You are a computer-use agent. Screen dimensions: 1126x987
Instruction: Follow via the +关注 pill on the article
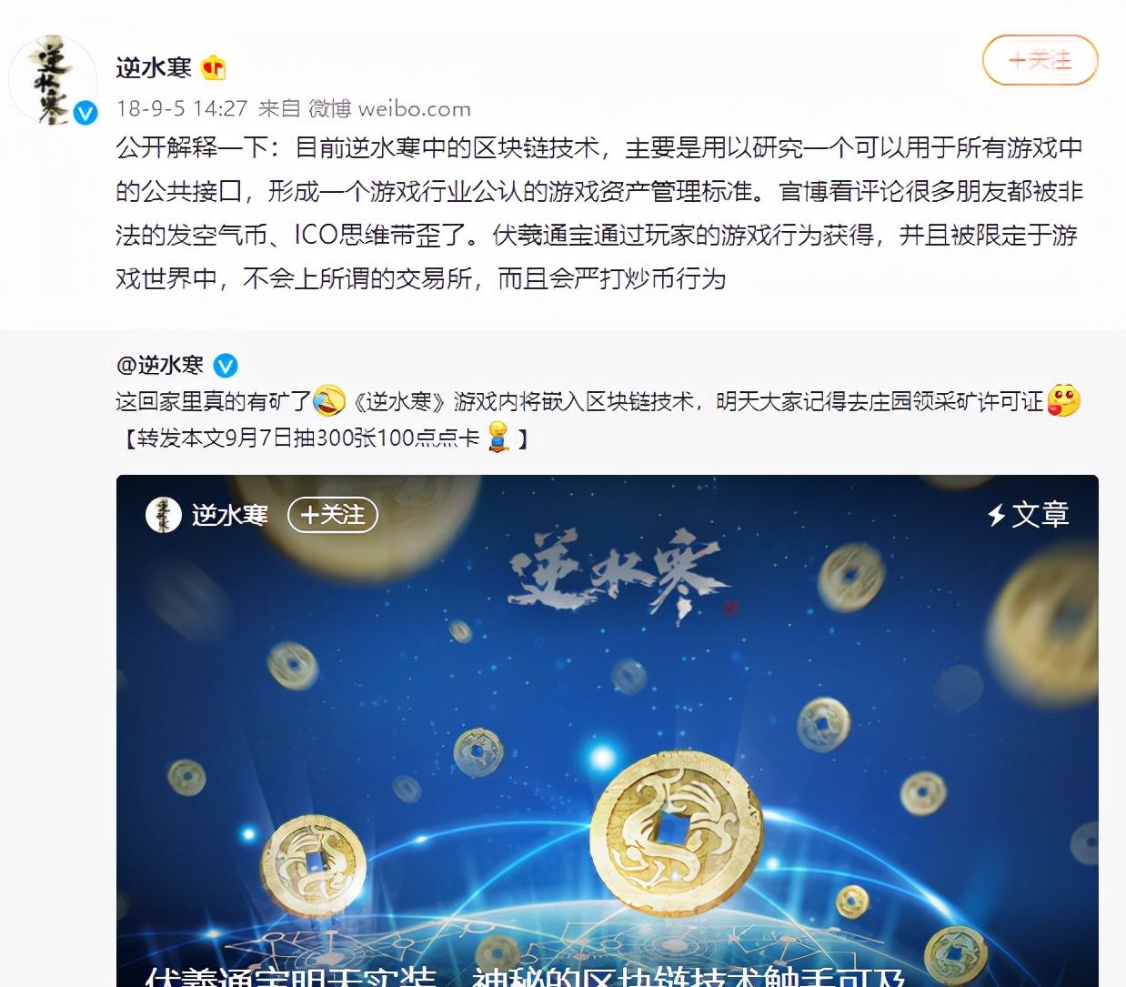[x=333, y=515]
